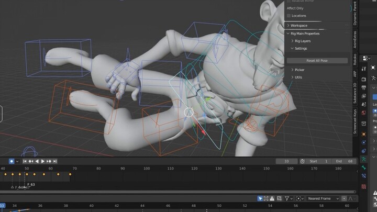Open the ARP sidebar tab
The width and height of the screenshot is (377, 212).
355,74
